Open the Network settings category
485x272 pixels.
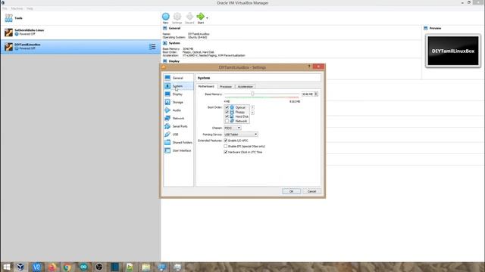pyautogui.click(x=179, y=118)
